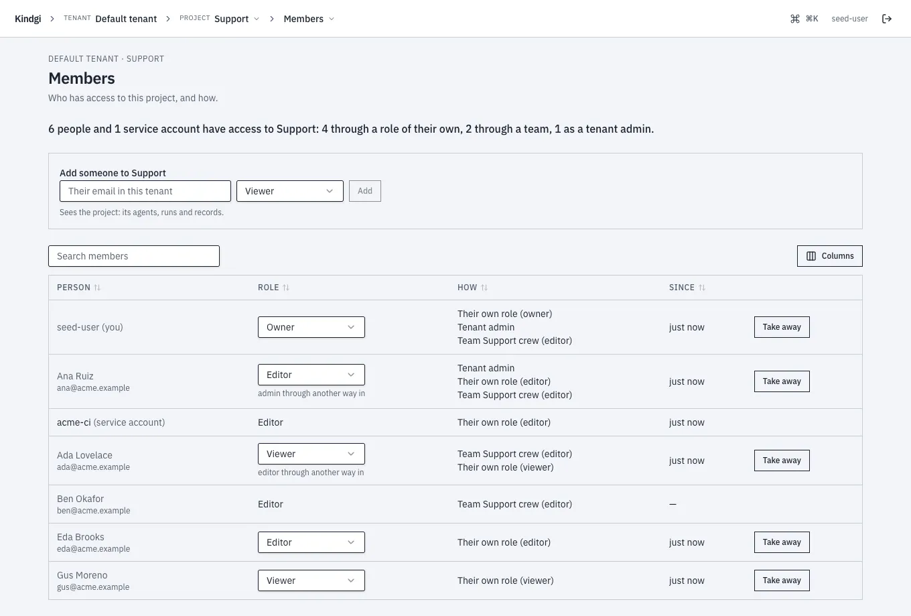Focus the Search members field

[134, 256]
